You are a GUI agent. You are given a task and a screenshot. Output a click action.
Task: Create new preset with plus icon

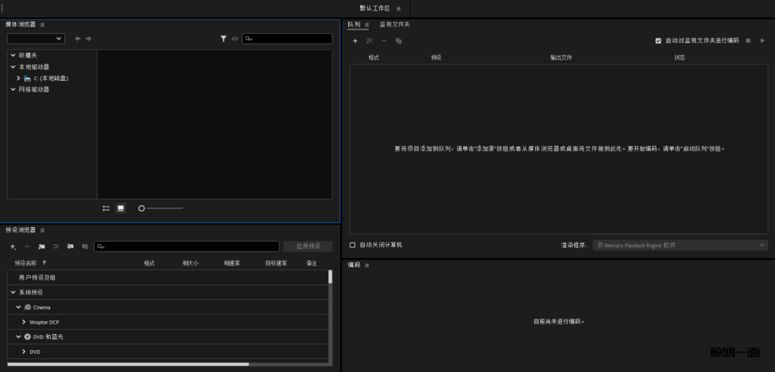13,246
